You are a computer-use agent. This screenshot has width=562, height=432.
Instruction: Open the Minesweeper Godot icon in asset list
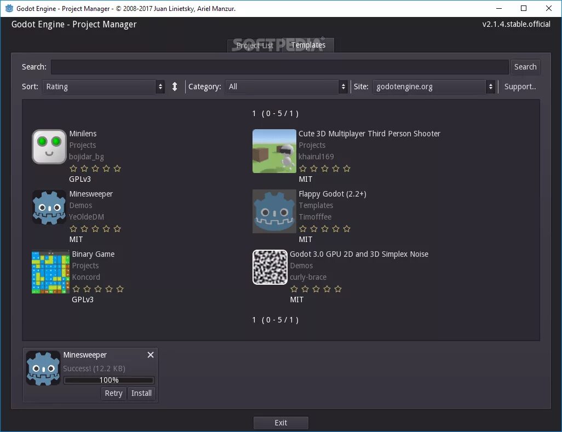click(x=49, y=207)
